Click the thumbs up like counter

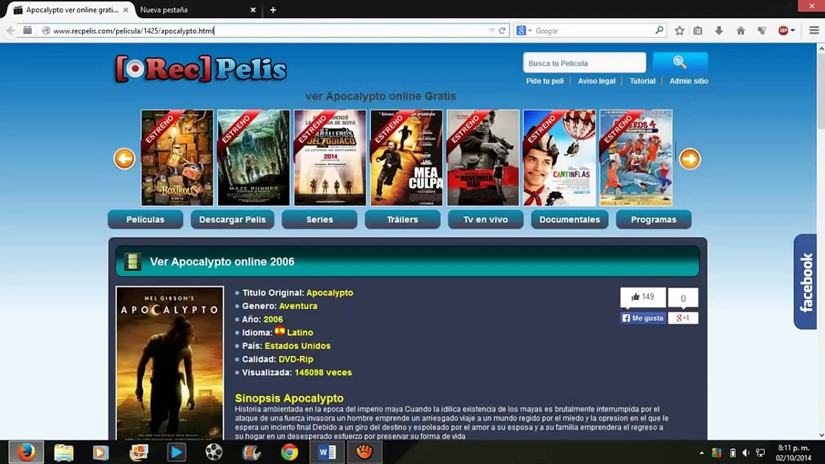coord(643,297)
